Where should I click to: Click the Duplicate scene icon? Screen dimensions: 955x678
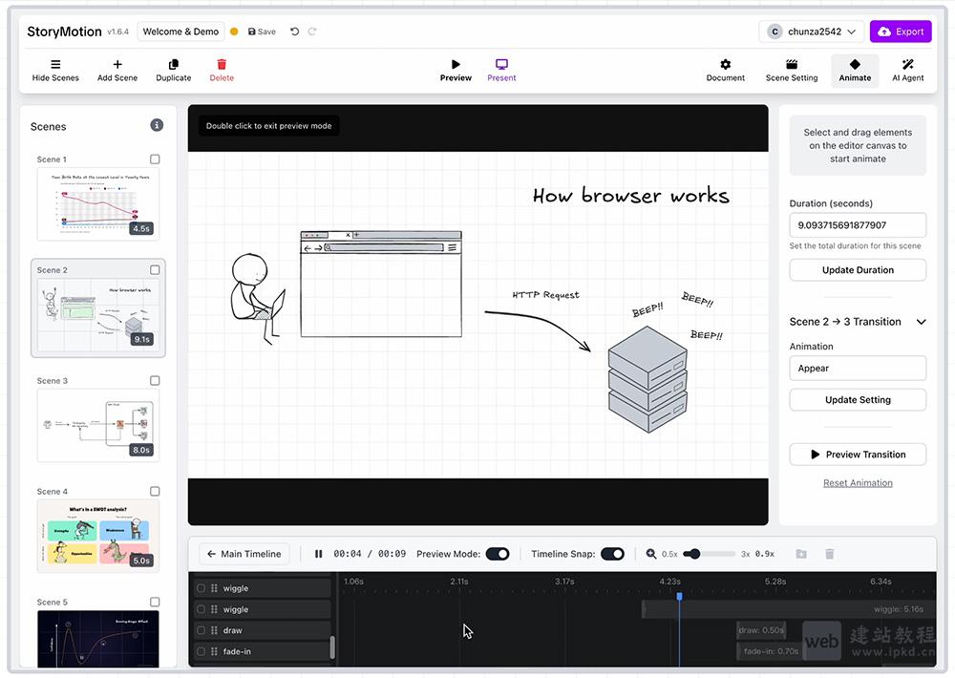[173, 69]
